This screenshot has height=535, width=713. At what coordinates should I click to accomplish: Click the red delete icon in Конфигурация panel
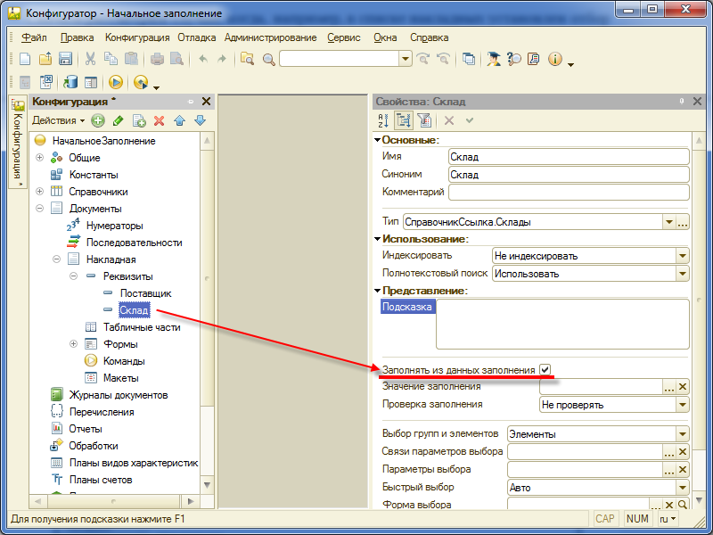160,120
